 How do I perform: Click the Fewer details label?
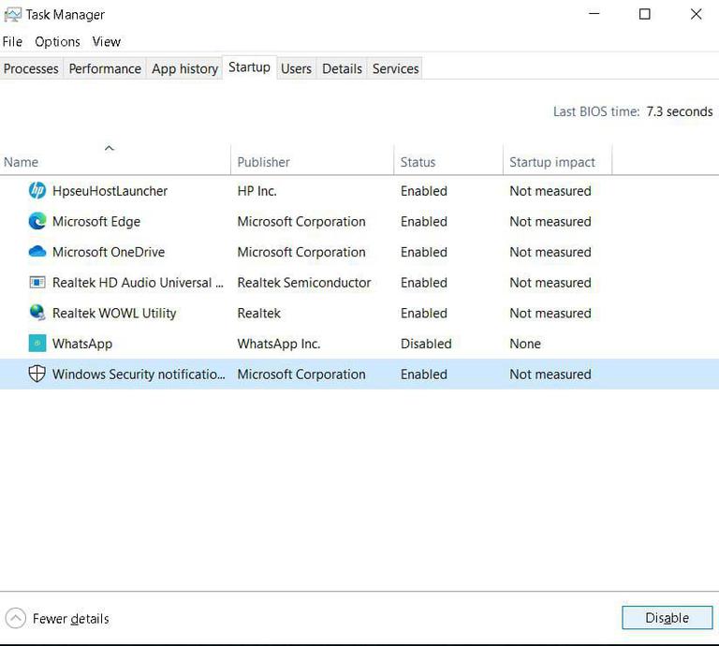[x=71, y=619]
